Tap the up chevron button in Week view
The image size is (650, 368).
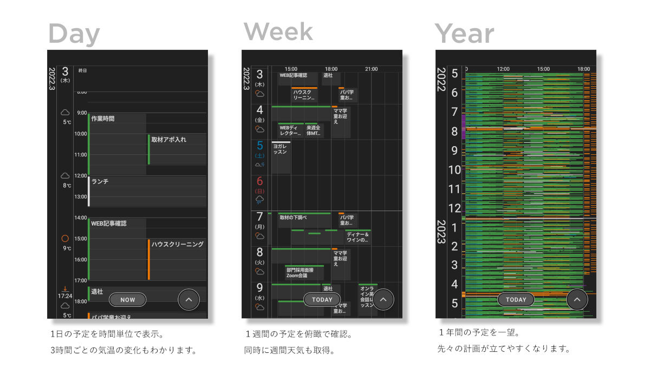(383, 299)
